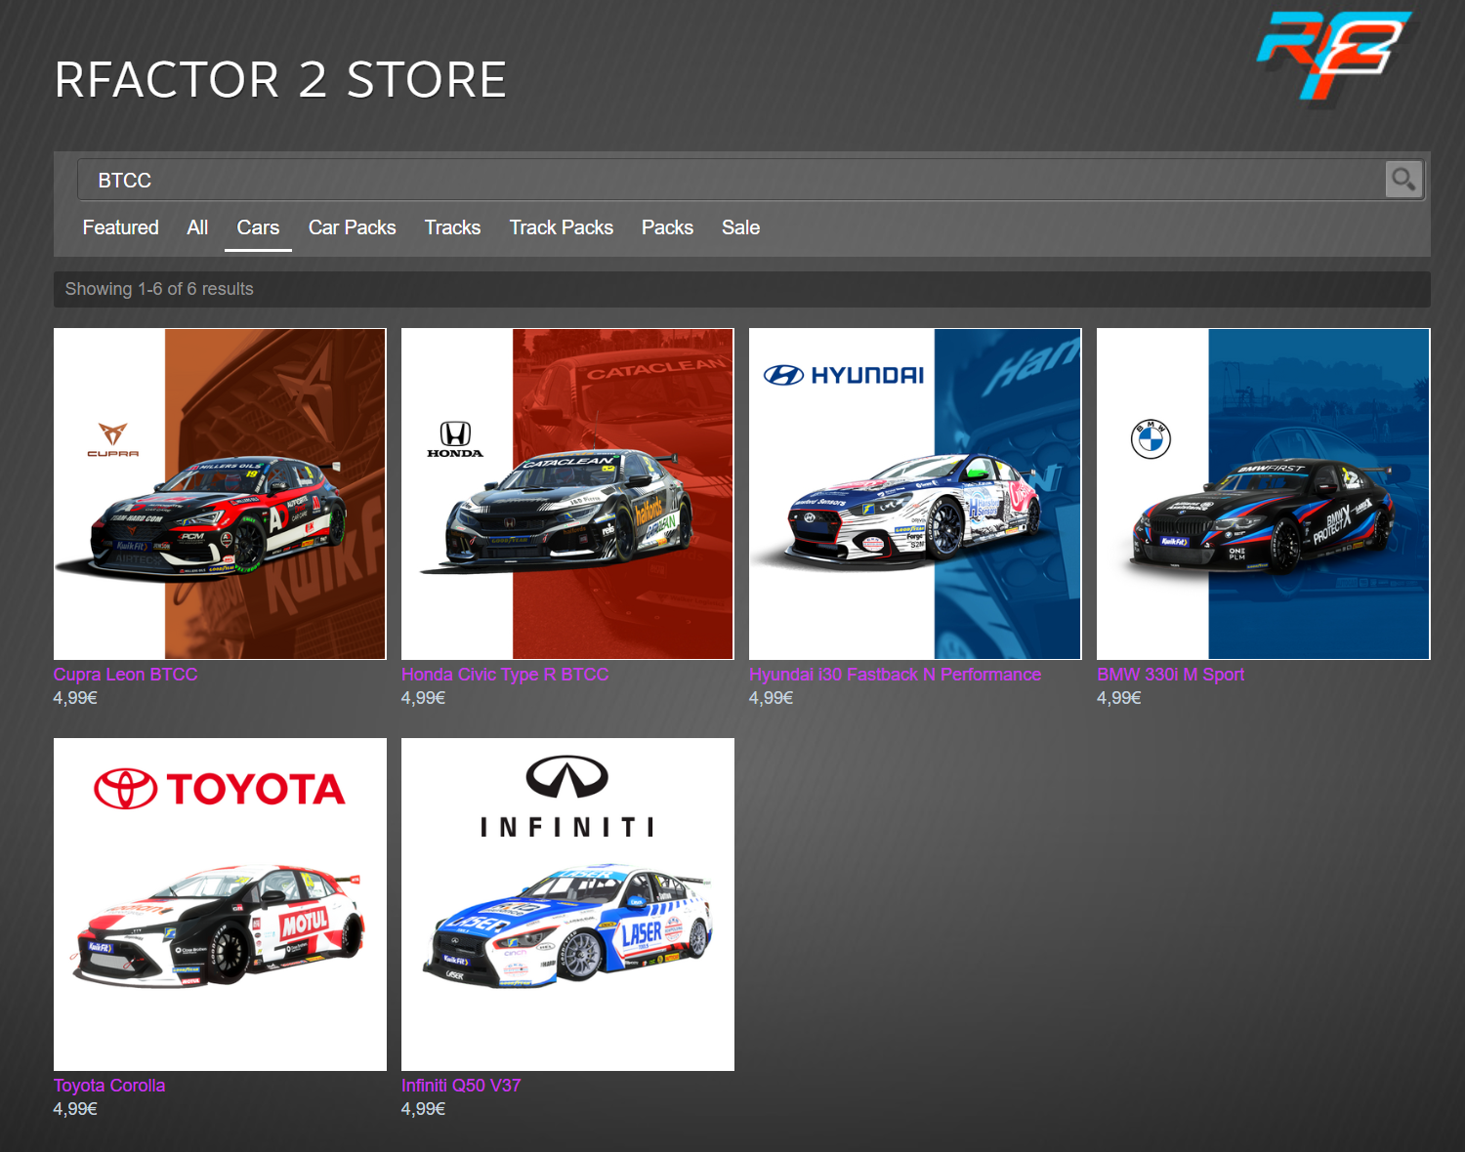Select the Hyundai i30 Fastback car image
1465x1152 pixels.
915,494
